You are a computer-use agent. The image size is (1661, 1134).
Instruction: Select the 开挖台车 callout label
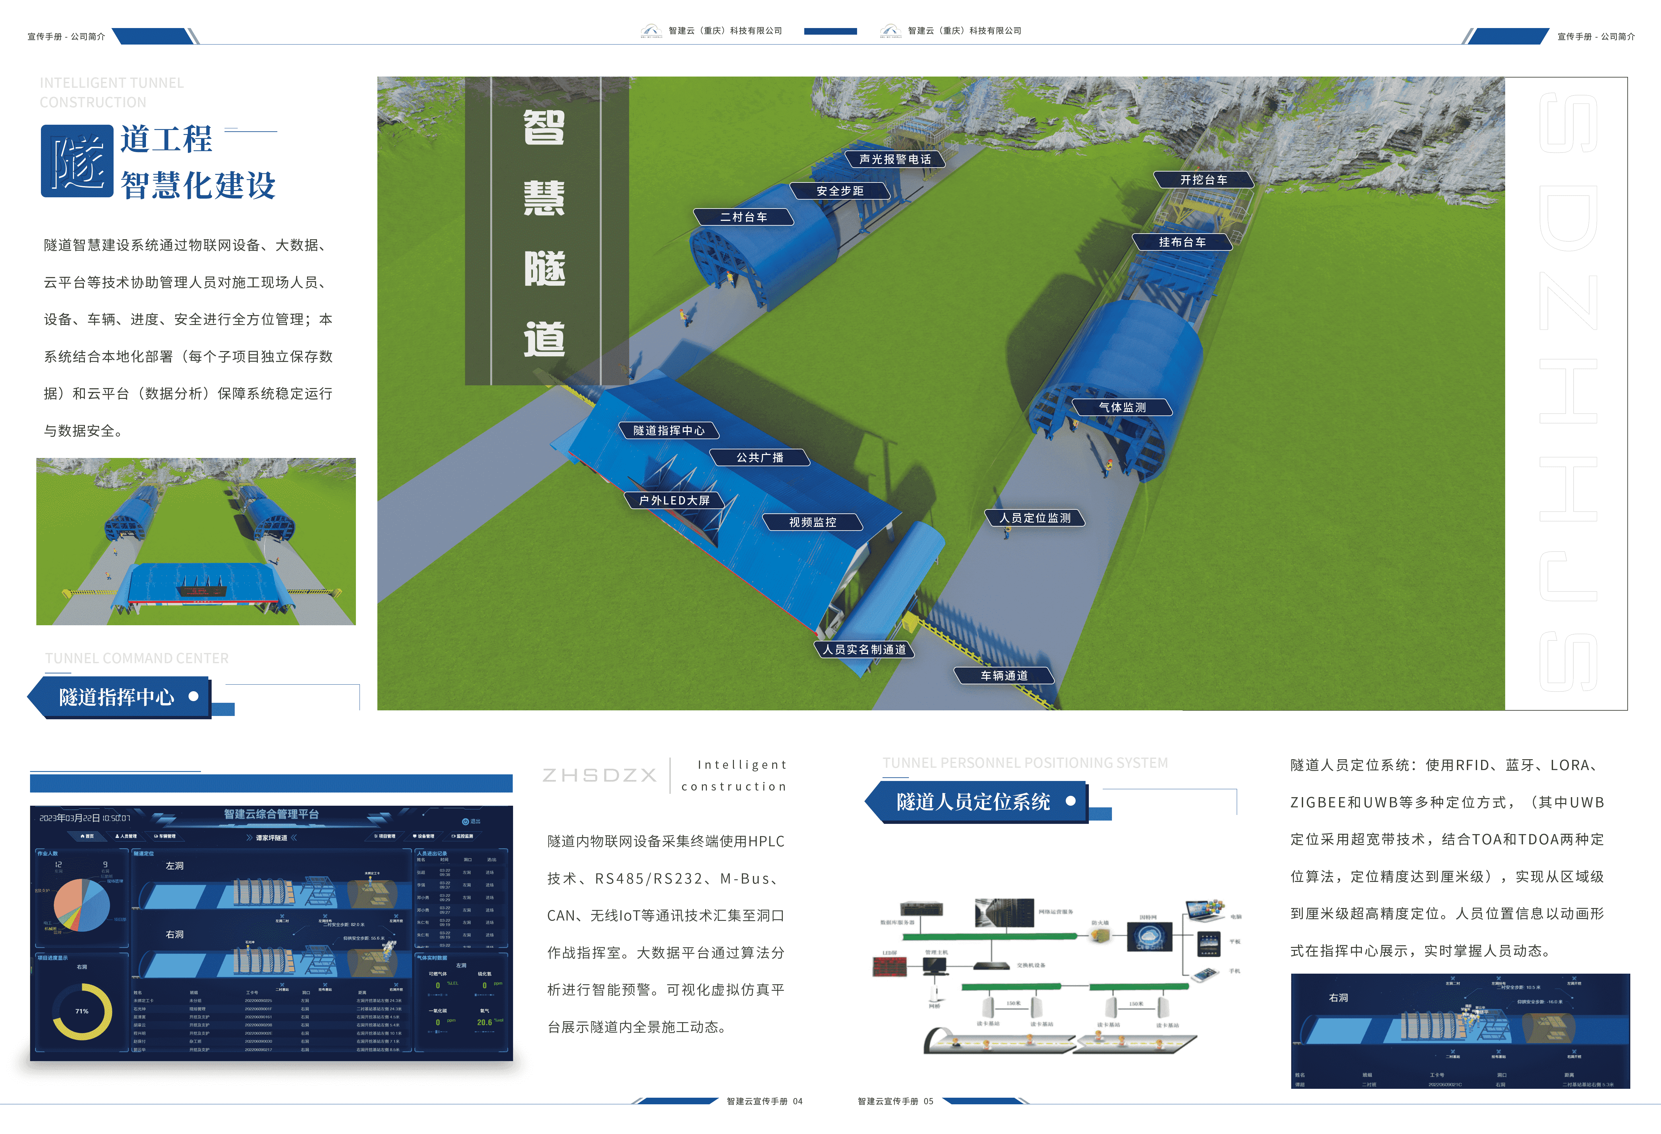pyautogui.click(x=1204, y=180)
